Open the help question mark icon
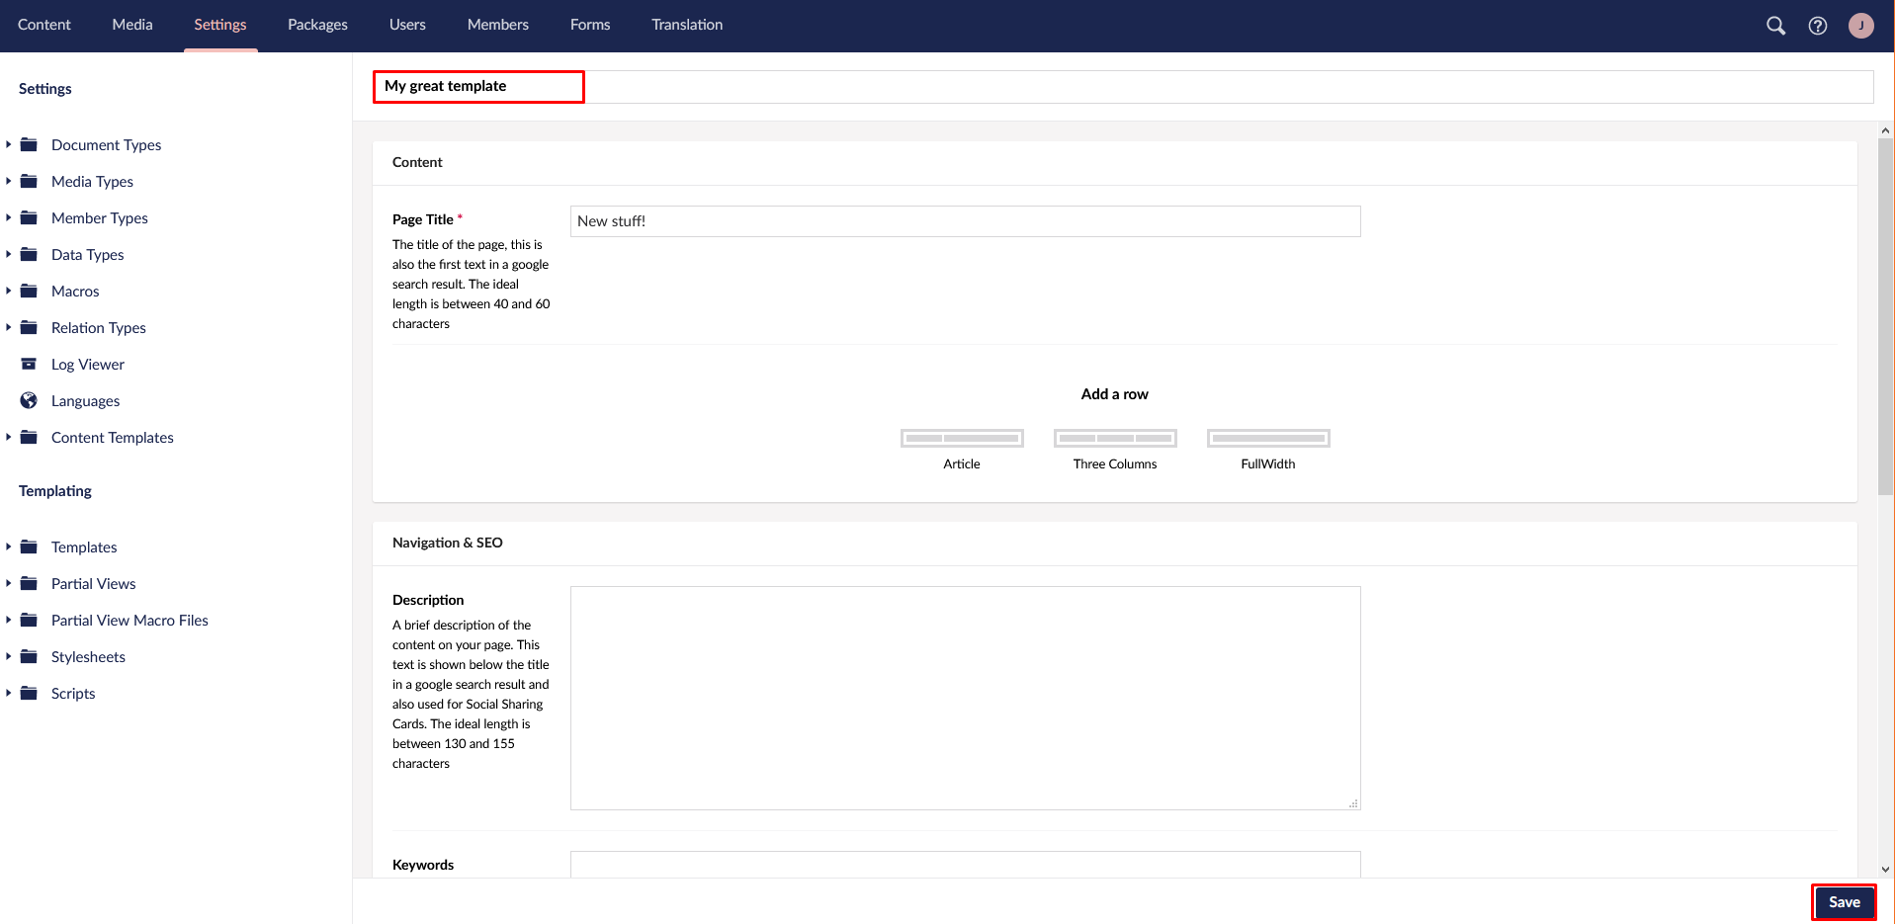 1817,26
